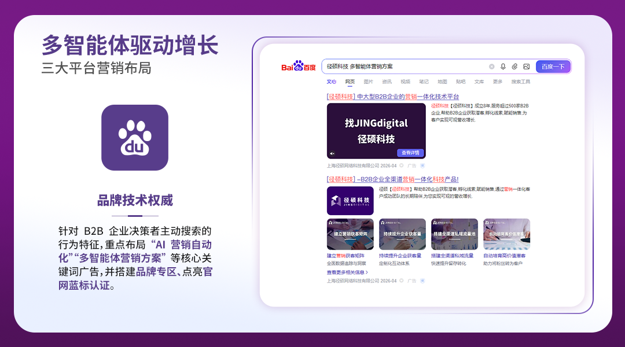This screenshot has height=347, width=625.
Task: Switch to the 文库 tab
Action: [x=479, y=82]
